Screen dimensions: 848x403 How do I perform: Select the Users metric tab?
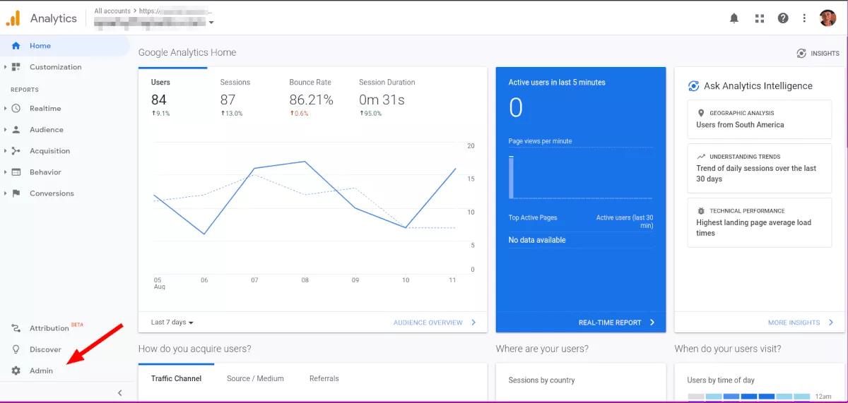click(172, 95)
